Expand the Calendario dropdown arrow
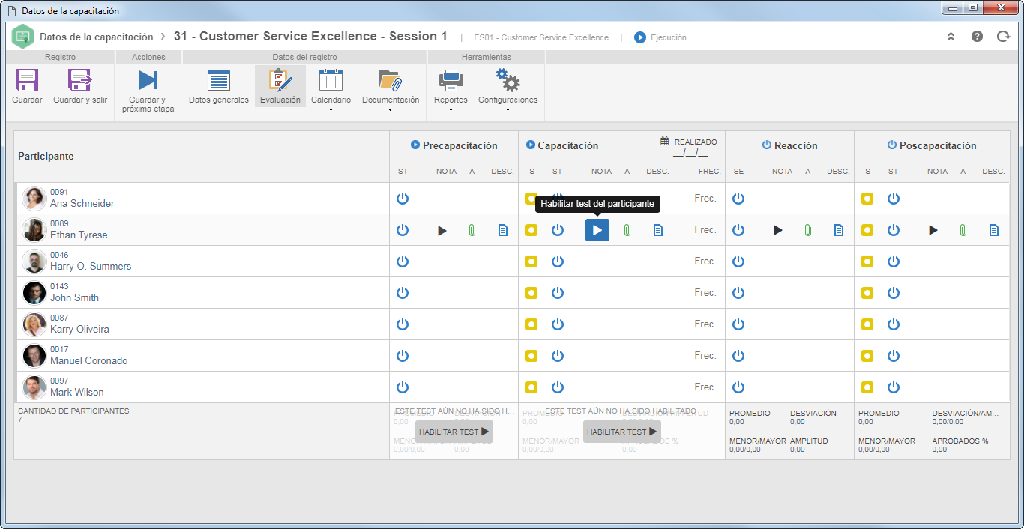This screenshot has height=529, width=1024. point(331,110)
